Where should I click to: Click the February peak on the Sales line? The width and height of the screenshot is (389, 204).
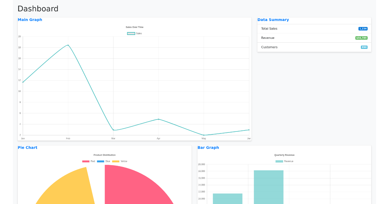[68, 45]
